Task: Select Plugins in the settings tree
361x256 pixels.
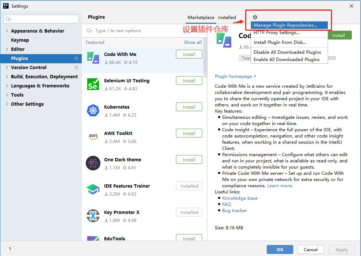Action: (41, 59)
